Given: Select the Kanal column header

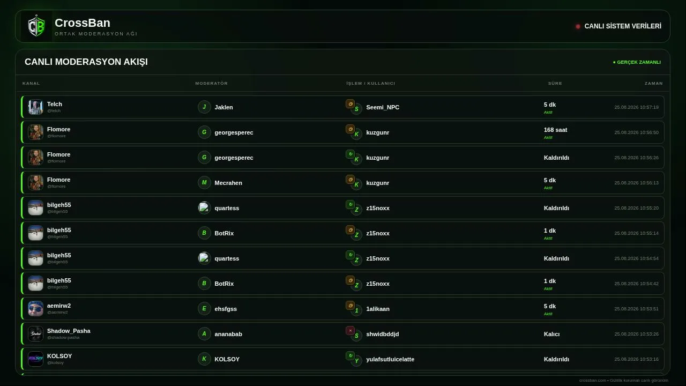Looking at the screenshot, I should (x=31, y=84).
